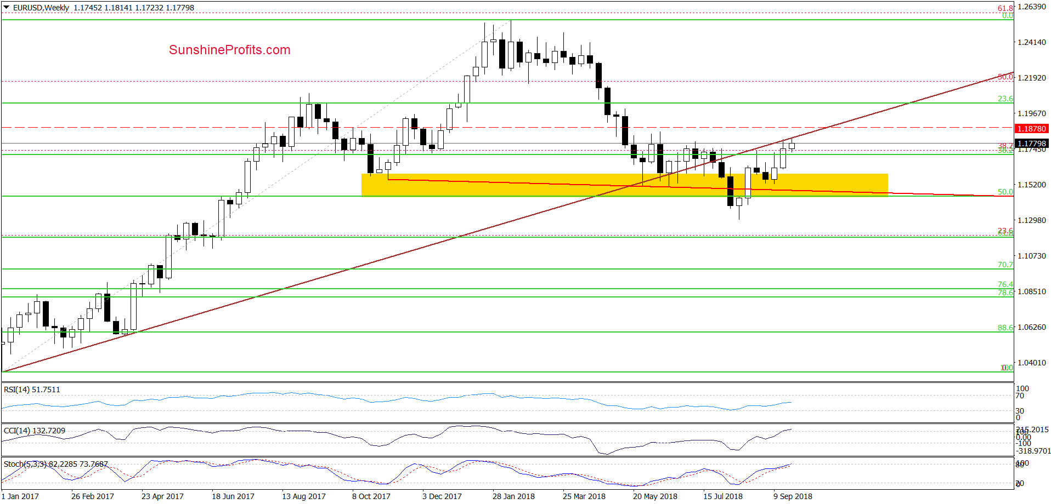Click the 1.08510 price axis value

coord(1032,291)
